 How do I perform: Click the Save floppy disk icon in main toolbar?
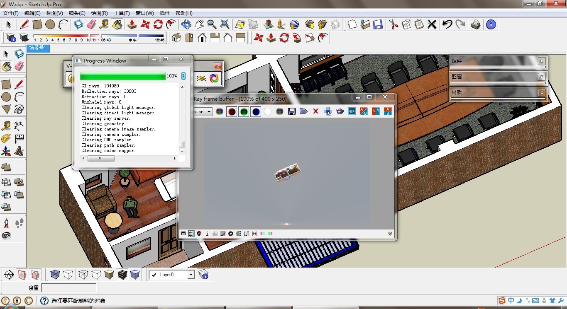[x=378, y=24]
